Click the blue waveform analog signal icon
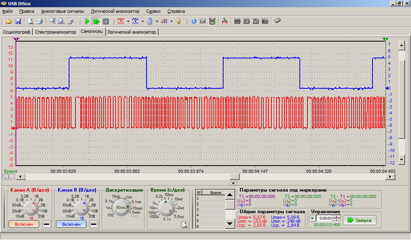This screenshot has width=411, height=240. [135, 22]
